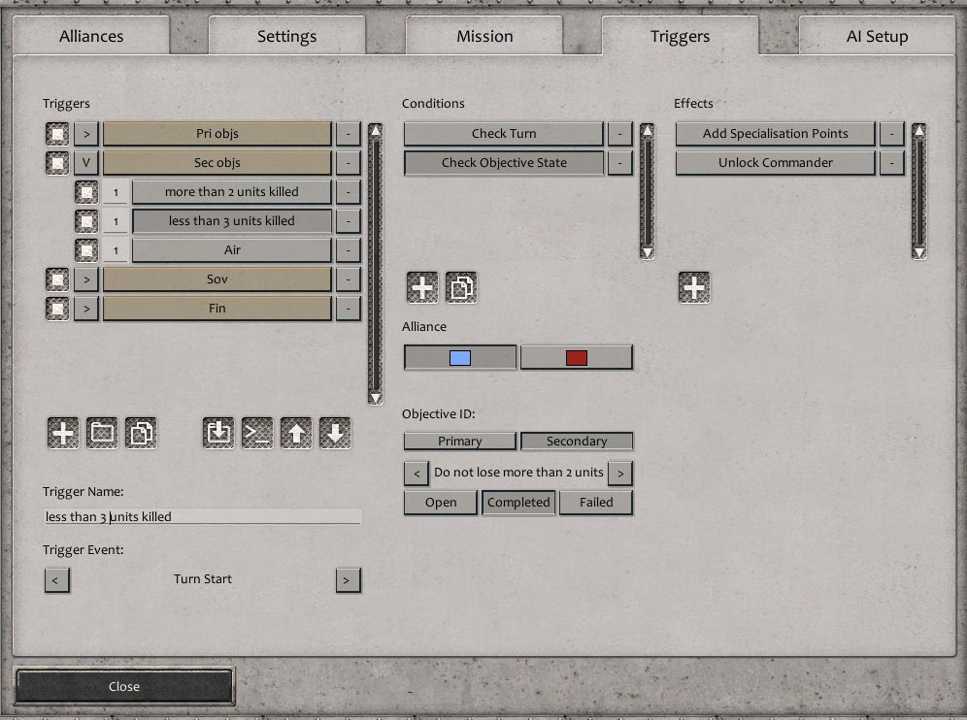This screenshot has width=967, height=720.
Task: Toggle the checkbox for Pri objs folder
Action: 57,134
